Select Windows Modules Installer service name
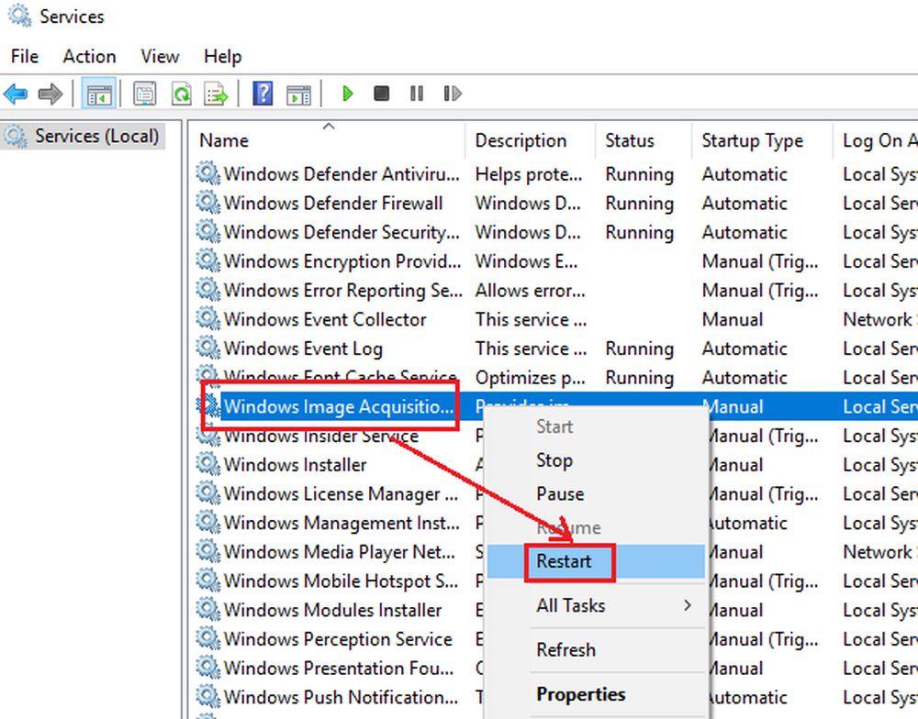 pyautogui.click(x=332, y=610)
